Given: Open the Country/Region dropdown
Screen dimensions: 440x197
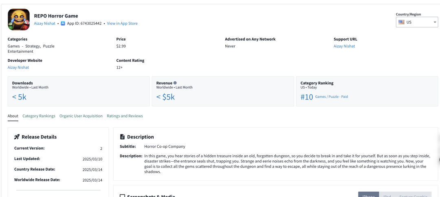Looking at the screenshot, I should tap(417, 22).
